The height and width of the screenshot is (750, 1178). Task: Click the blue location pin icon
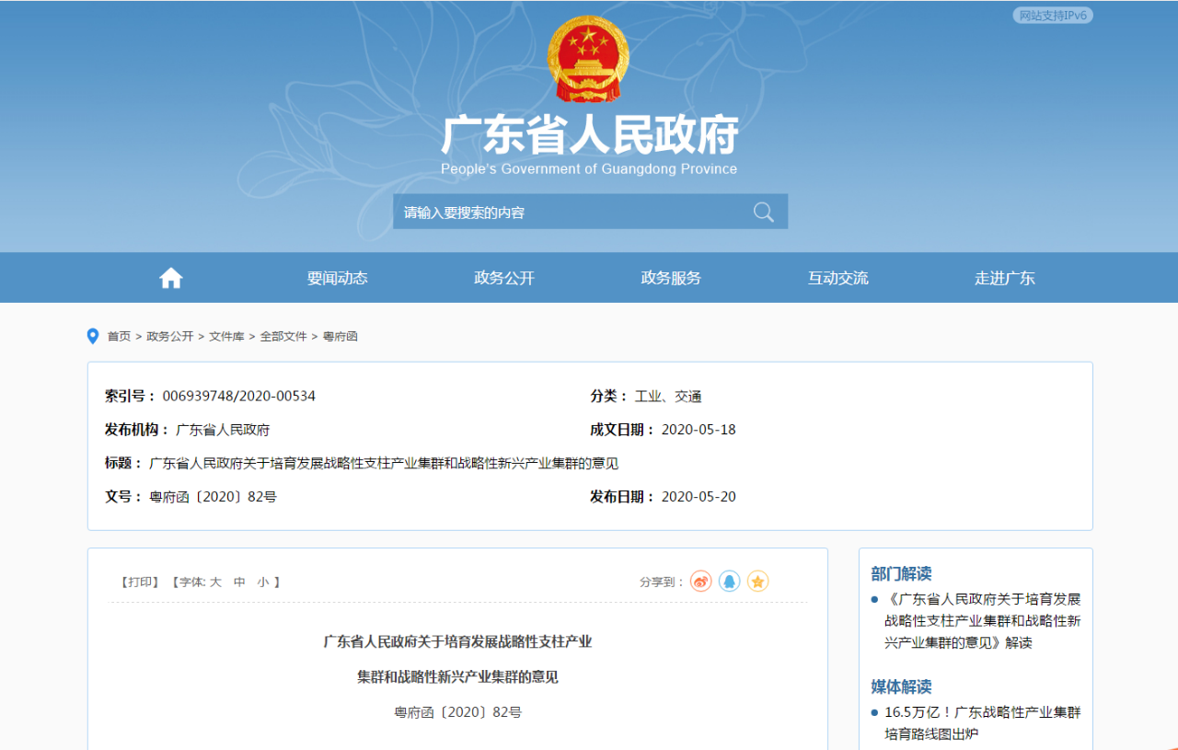point(93,336)
